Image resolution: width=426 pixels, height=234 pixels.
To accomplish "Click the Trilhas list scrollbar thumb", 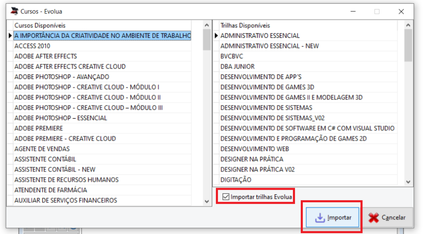I will pyautogui.click(x=408, y=45).
